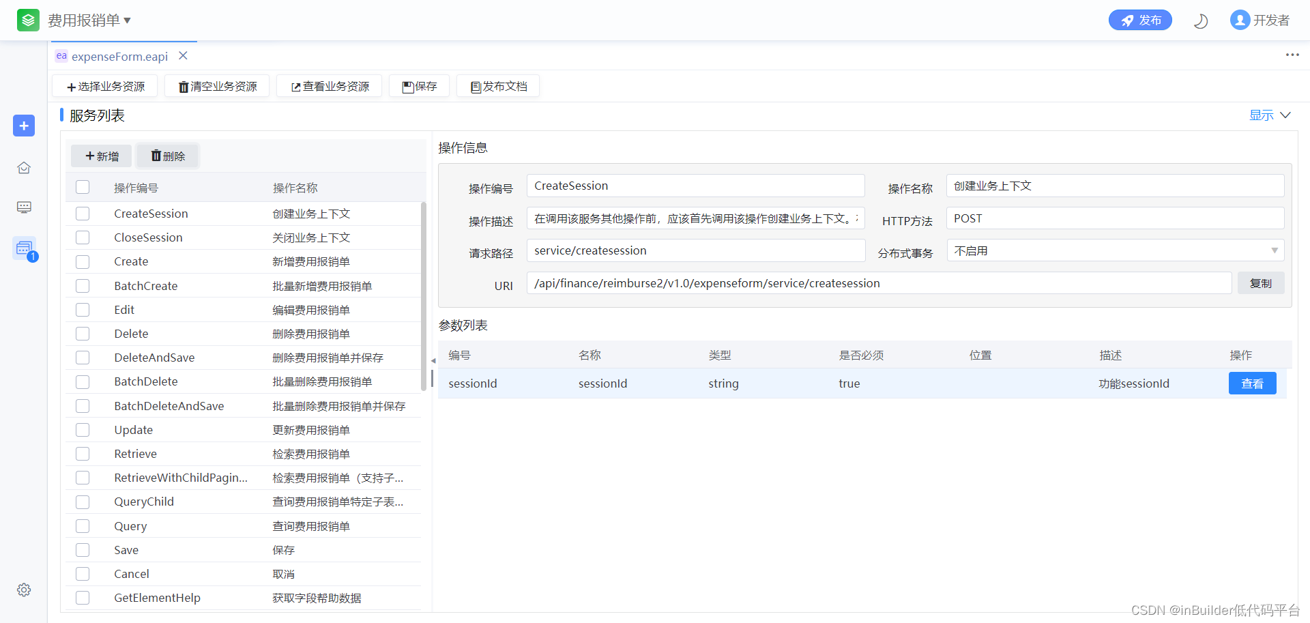Check the Update row checkbox
This screenshot has height=623, width=1310.
click(83, 430)
